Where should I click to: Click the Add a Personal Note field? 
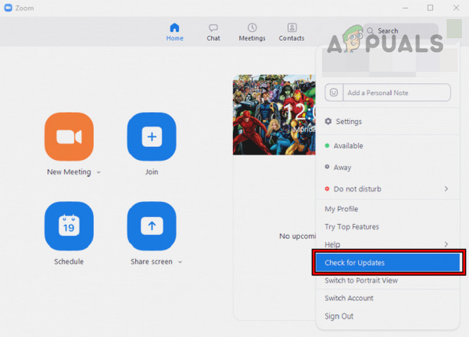(x=397, y=93)
